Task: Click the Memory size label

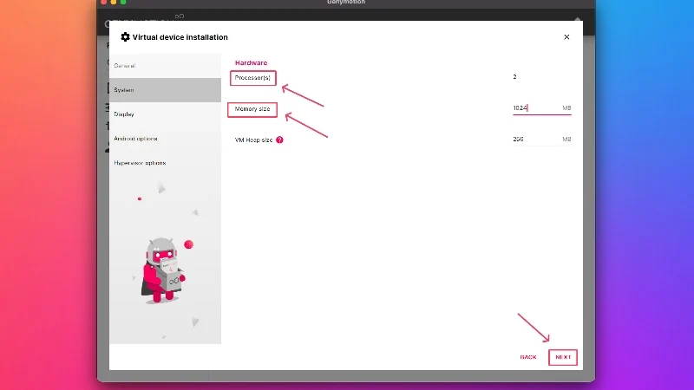Action: (252, 109)
